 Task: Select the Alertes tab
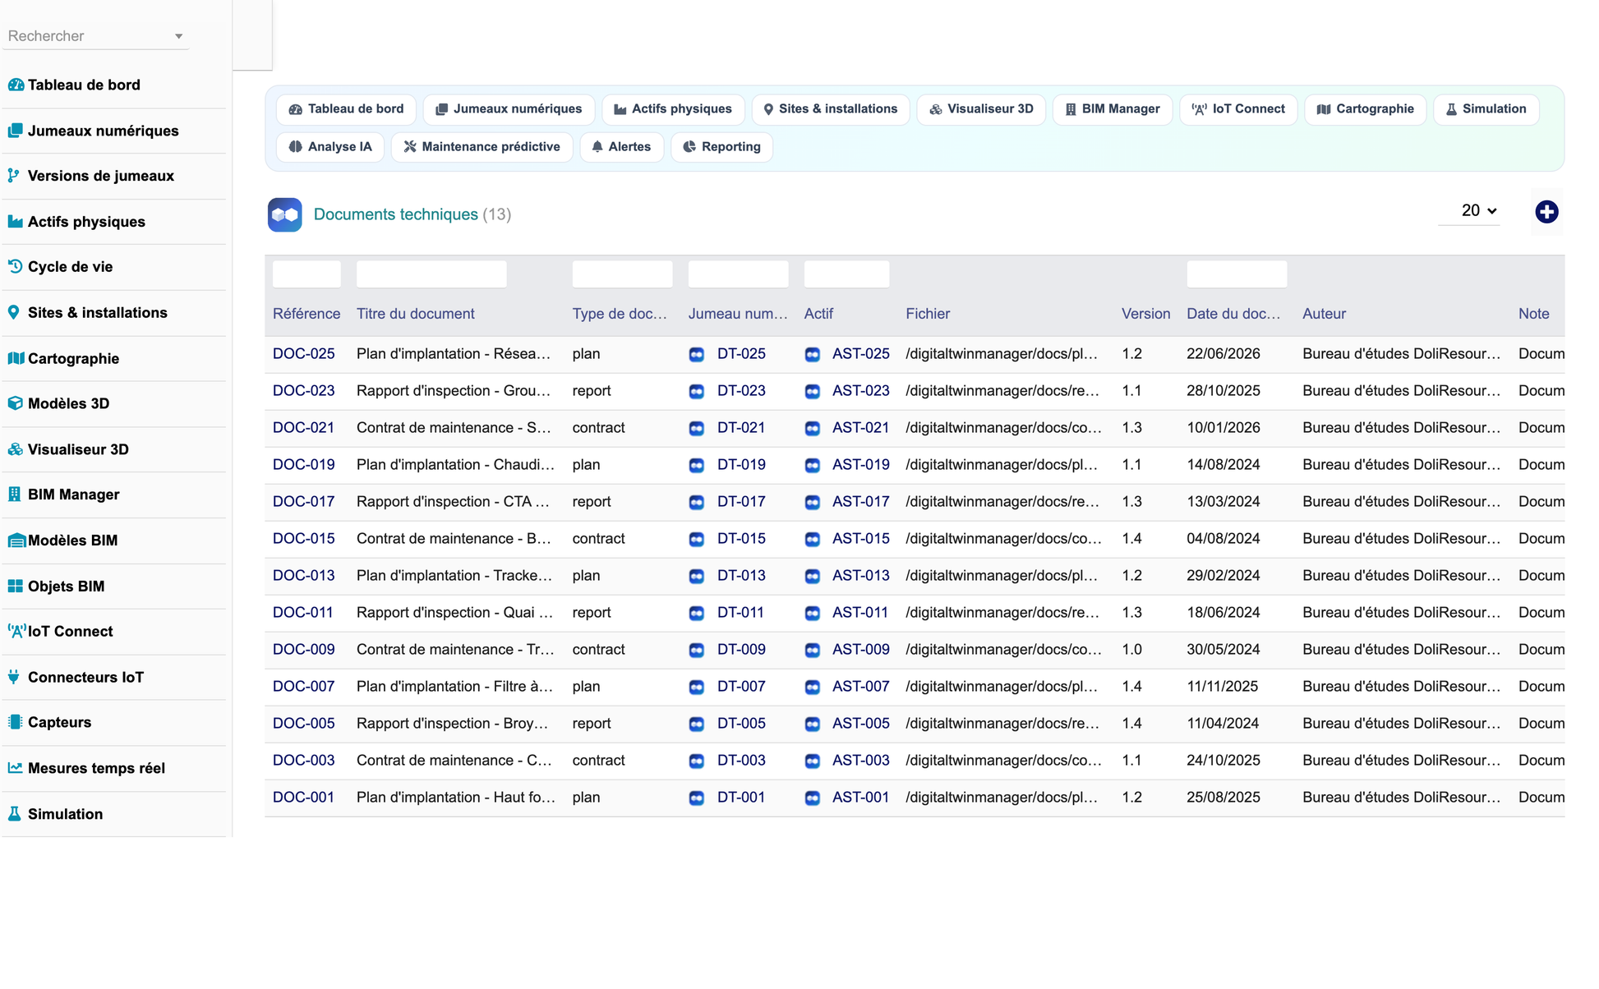click(621, 147)
